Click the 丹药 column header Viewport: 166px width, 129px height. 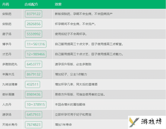point(6,4)
